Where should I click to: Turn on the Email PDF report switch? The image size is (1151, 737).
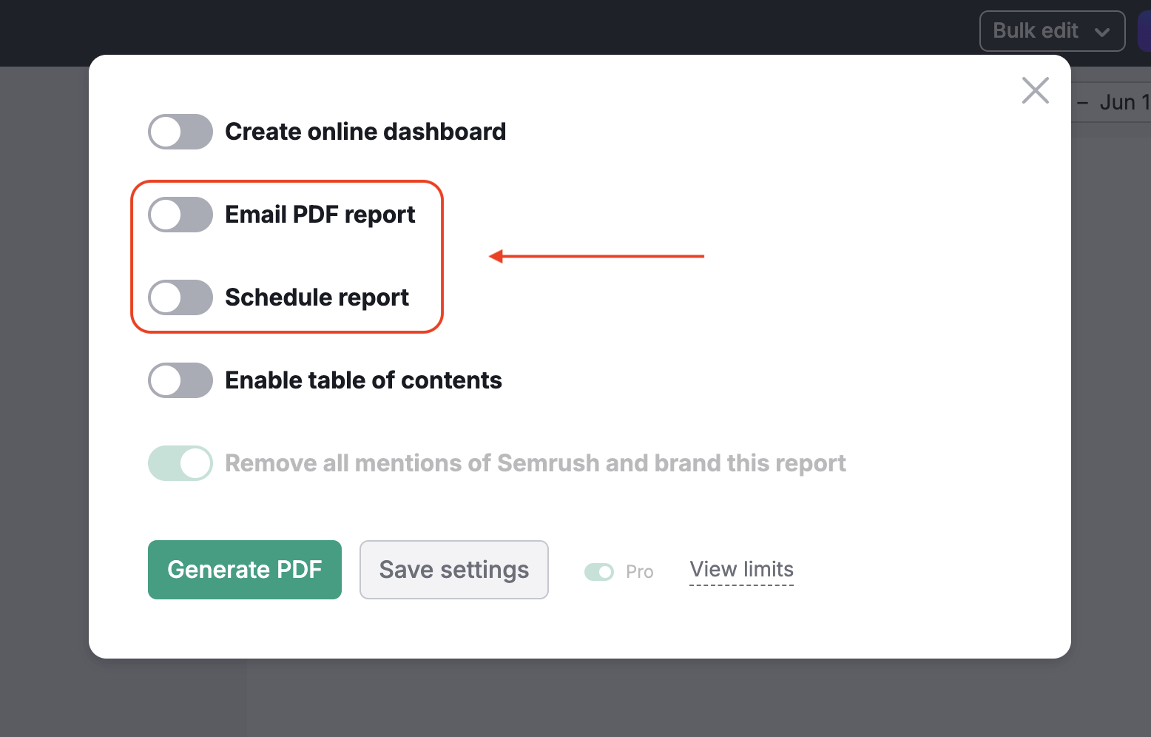(x=180, y=215)
